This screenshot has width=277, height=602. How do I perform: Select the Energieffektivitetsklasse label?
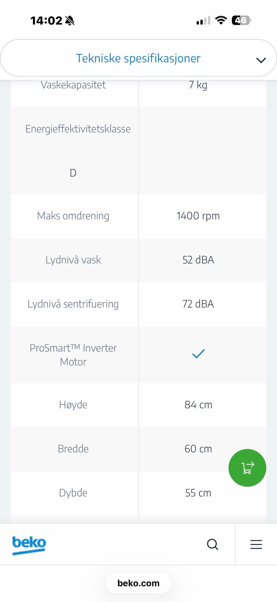pyautogui.click(x=78, y=129)
